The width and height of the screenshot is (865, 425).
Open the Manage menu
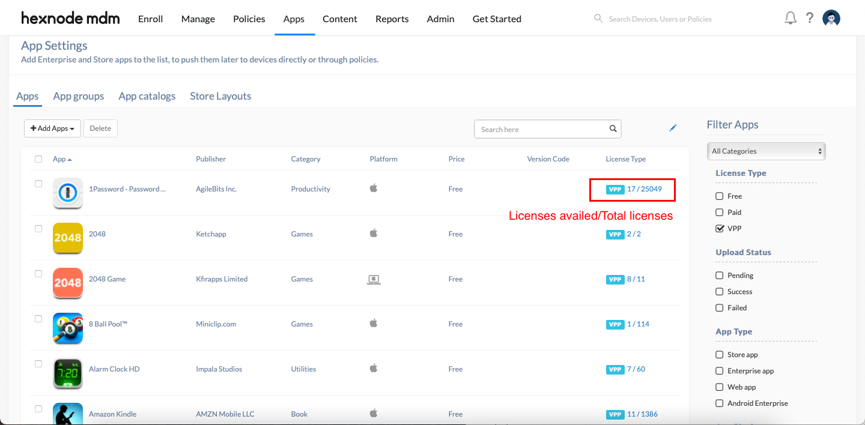point(198,19)
